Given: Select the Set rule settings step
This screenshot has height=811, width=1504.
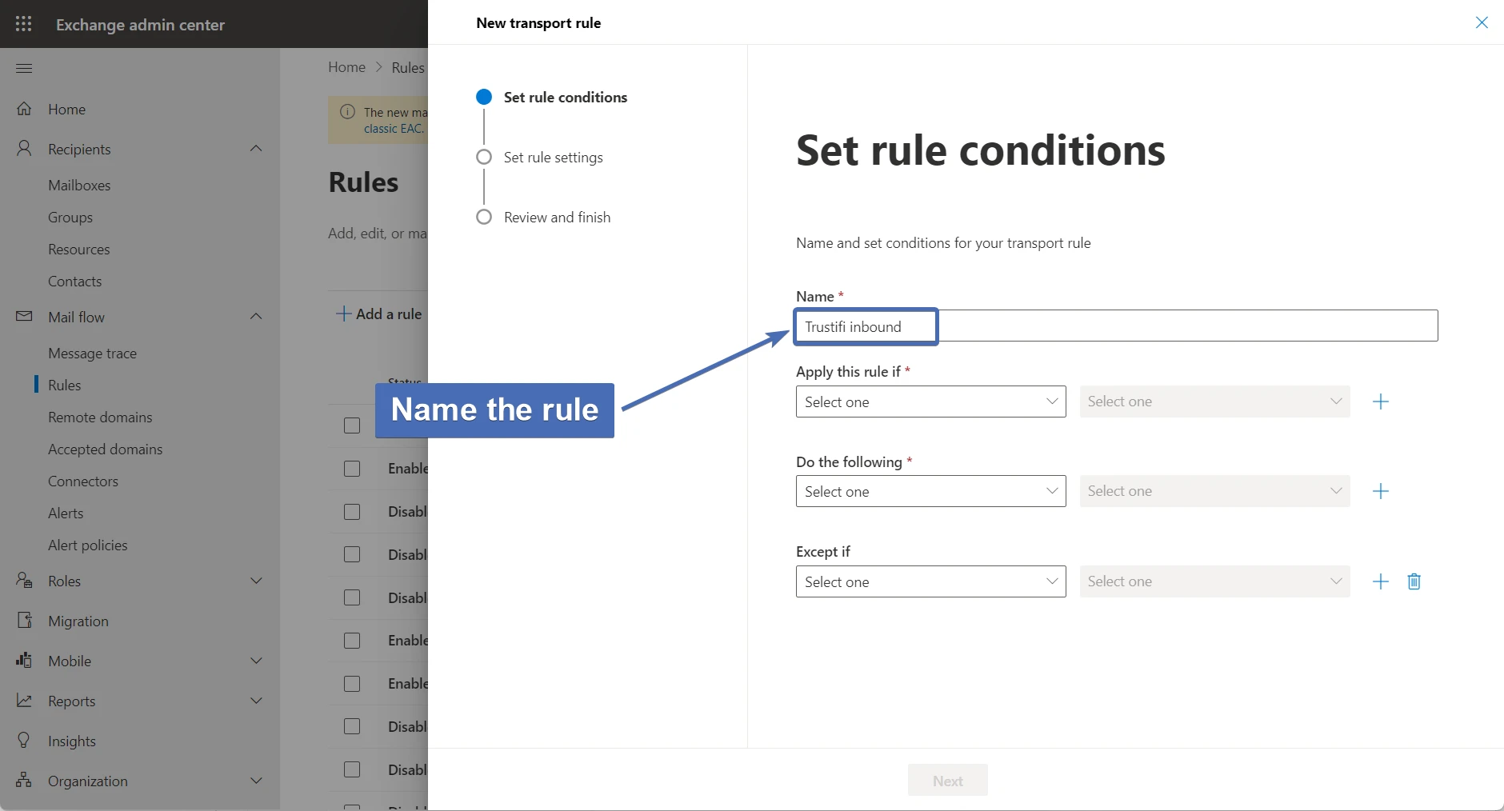Looking at the screenshot, I should 553,158.
